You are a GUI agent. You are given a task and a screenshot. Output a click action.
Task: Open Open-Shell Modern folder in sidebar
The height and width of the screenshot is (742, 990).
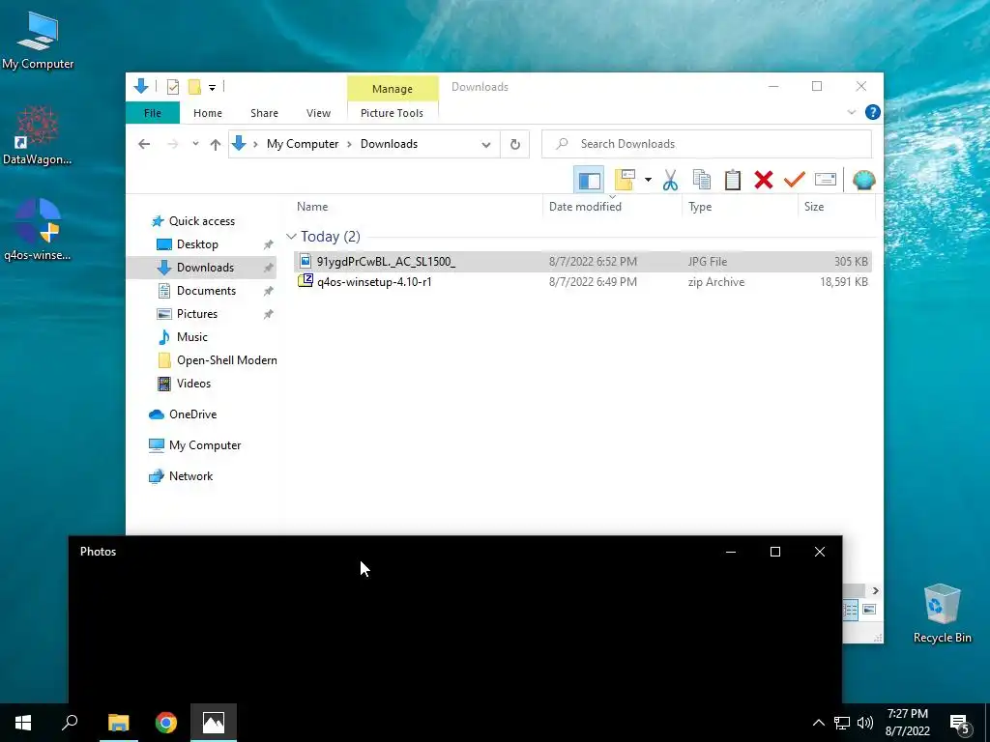point(226,360)
